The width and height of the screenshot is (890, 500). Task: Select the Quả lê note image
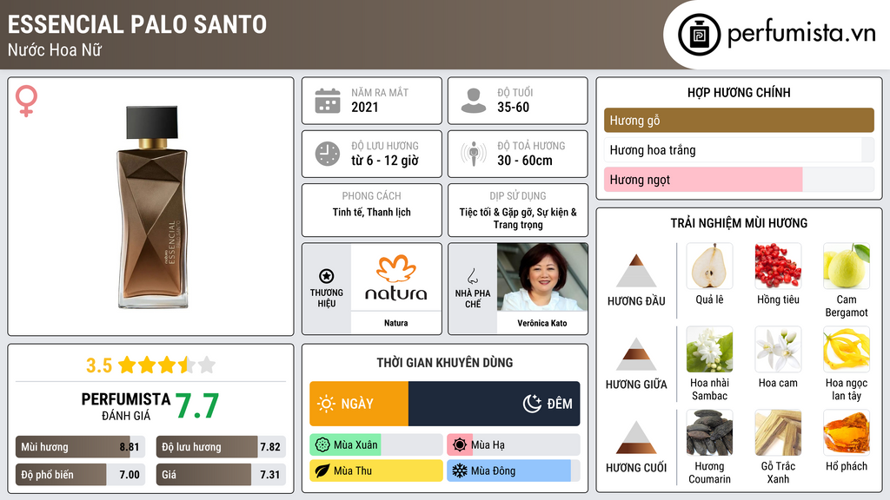(709, 266)
